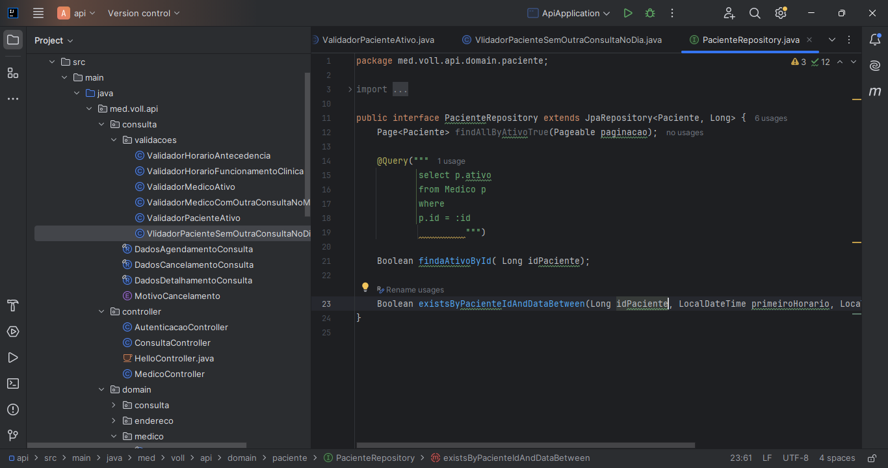Viewport: 888px width, 468px height.
Task: Click UTF-8 encoding in status bar
Action: (x=796, y=458)
